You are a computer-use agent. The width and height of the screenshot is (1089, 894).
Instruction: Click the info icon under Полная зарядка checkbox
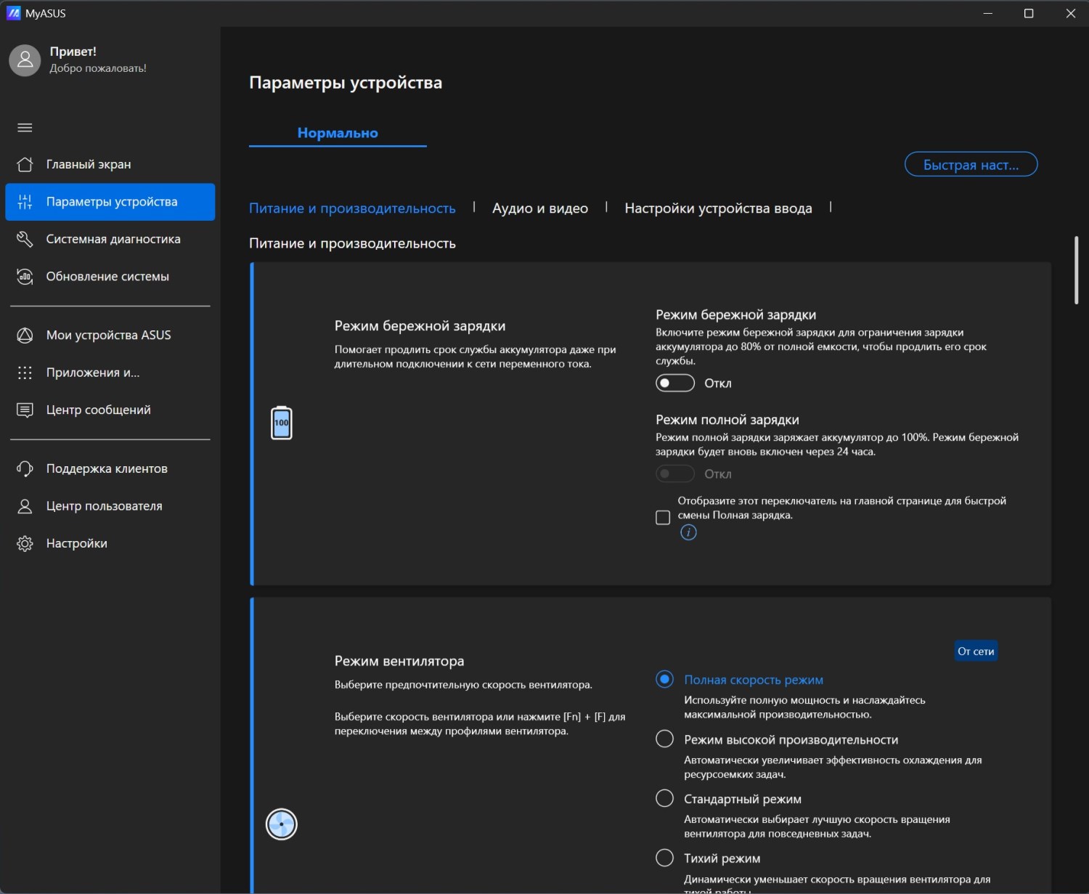(x=688, y=533)
